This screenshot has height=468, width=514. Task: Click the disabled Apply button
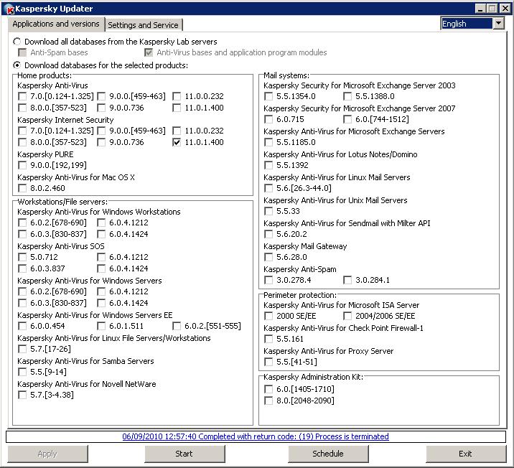(x=47, y=454)
